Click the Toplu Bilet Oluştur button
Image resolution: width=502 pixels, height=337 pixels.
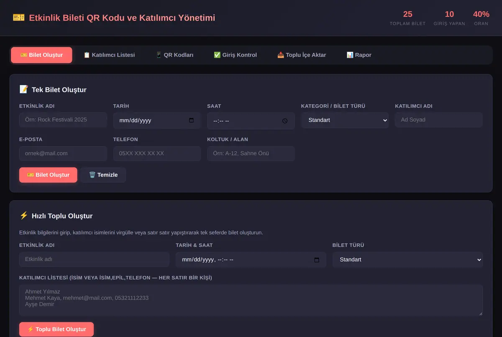tap(56, 329)
